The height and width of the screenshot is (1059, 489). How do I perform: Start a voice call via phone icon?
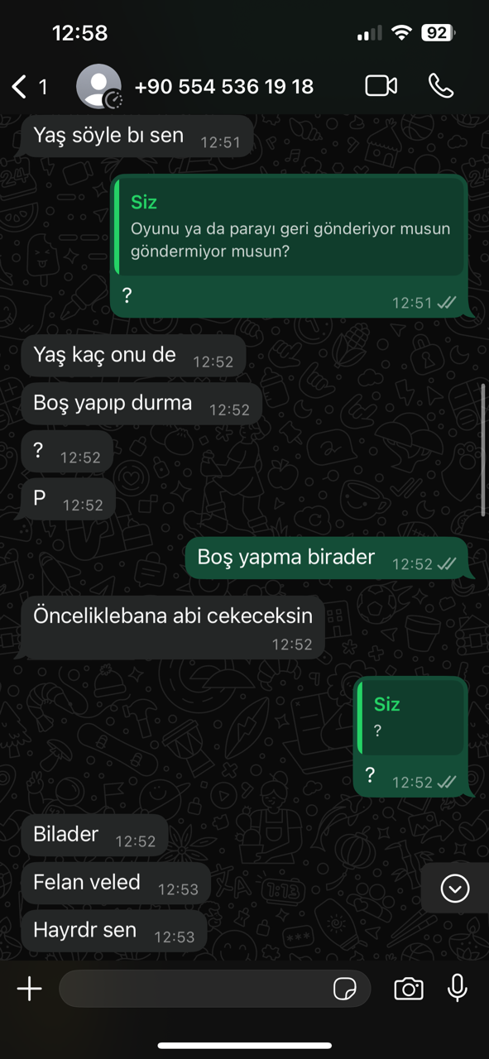(441, 86)
